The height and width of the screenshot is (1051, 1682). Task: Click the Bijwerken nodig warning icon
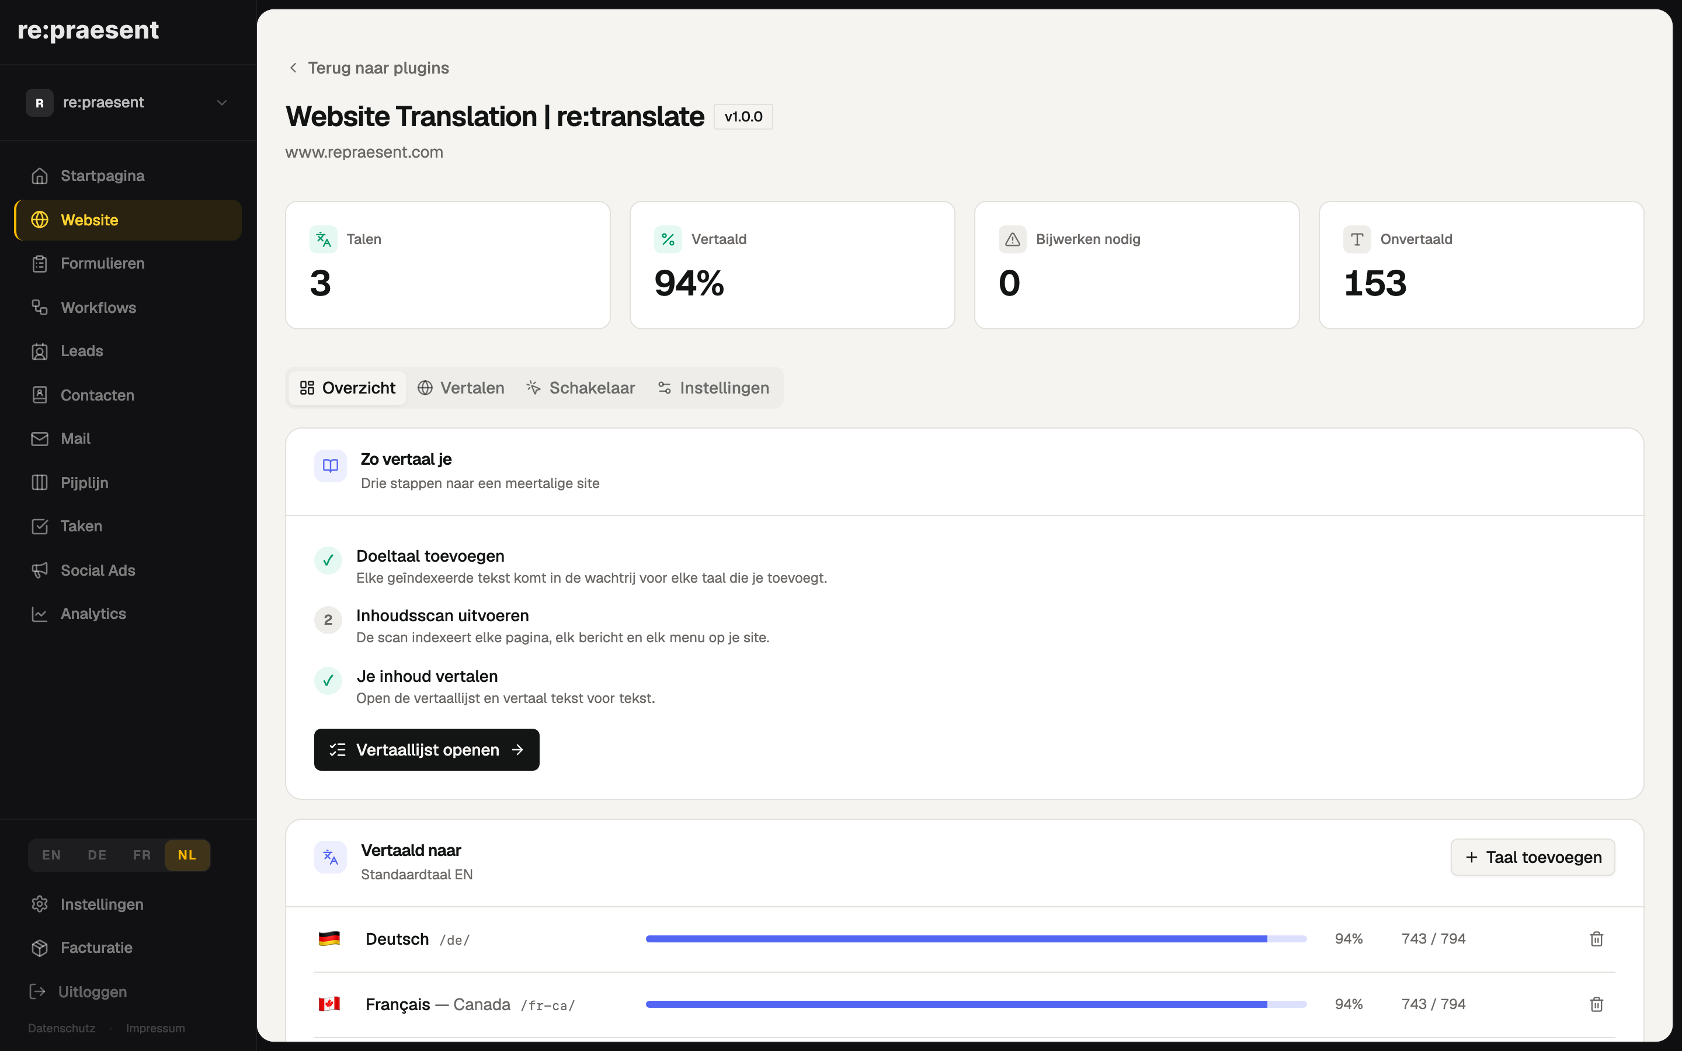pos(1013,239)
